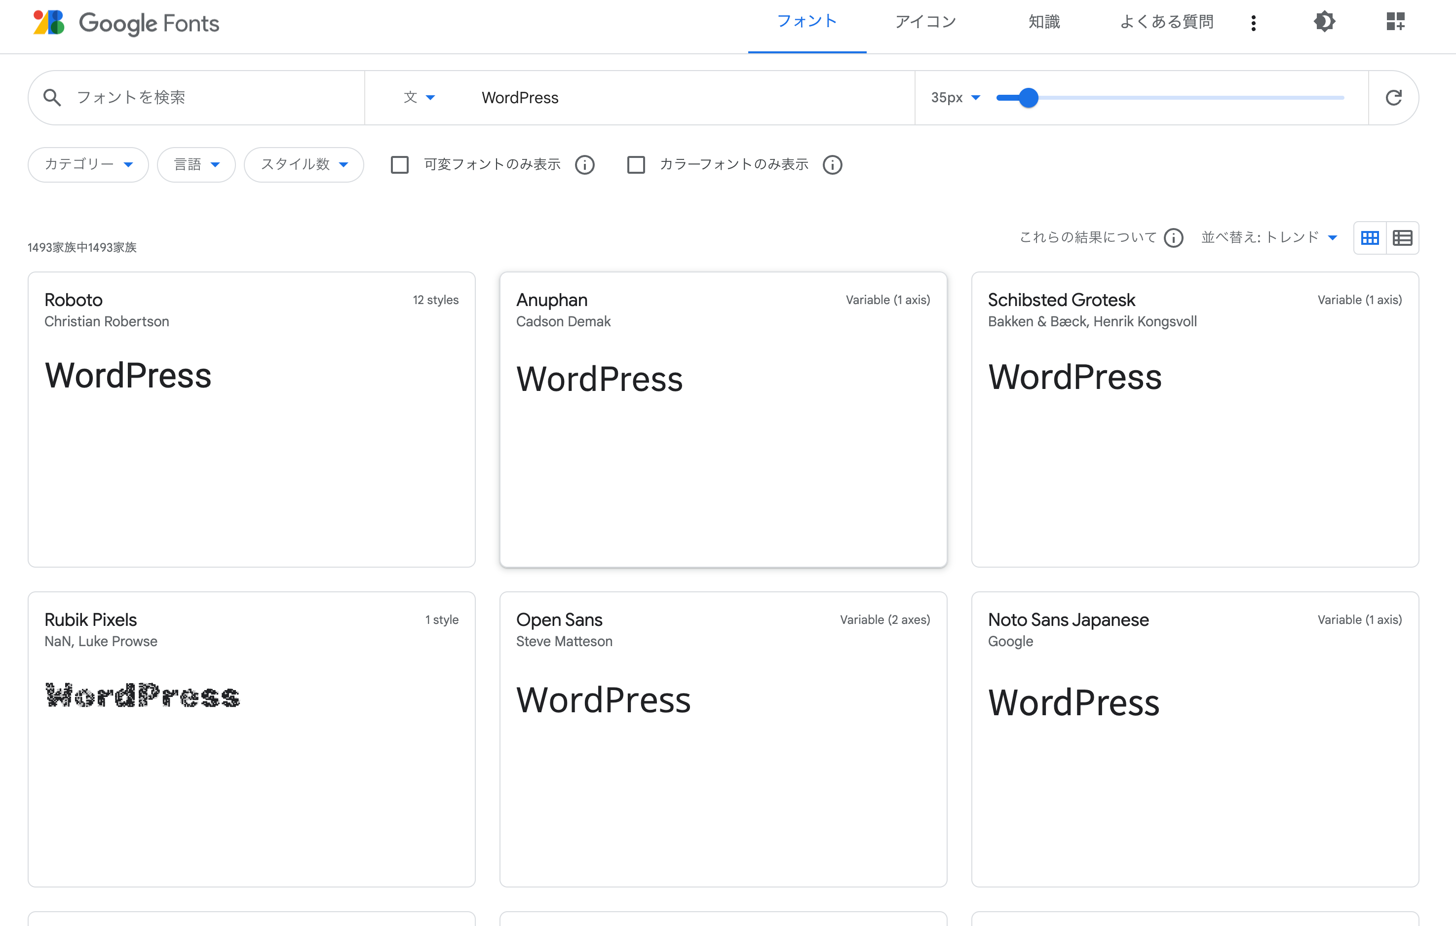Open the よくある質問 tab
This screenshot has width=1456, height=926.
pyautogui.click(x=1166, y=22)
